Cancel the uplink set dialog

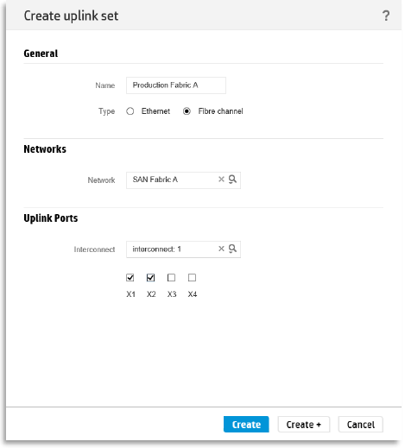(x=361, y=424)
